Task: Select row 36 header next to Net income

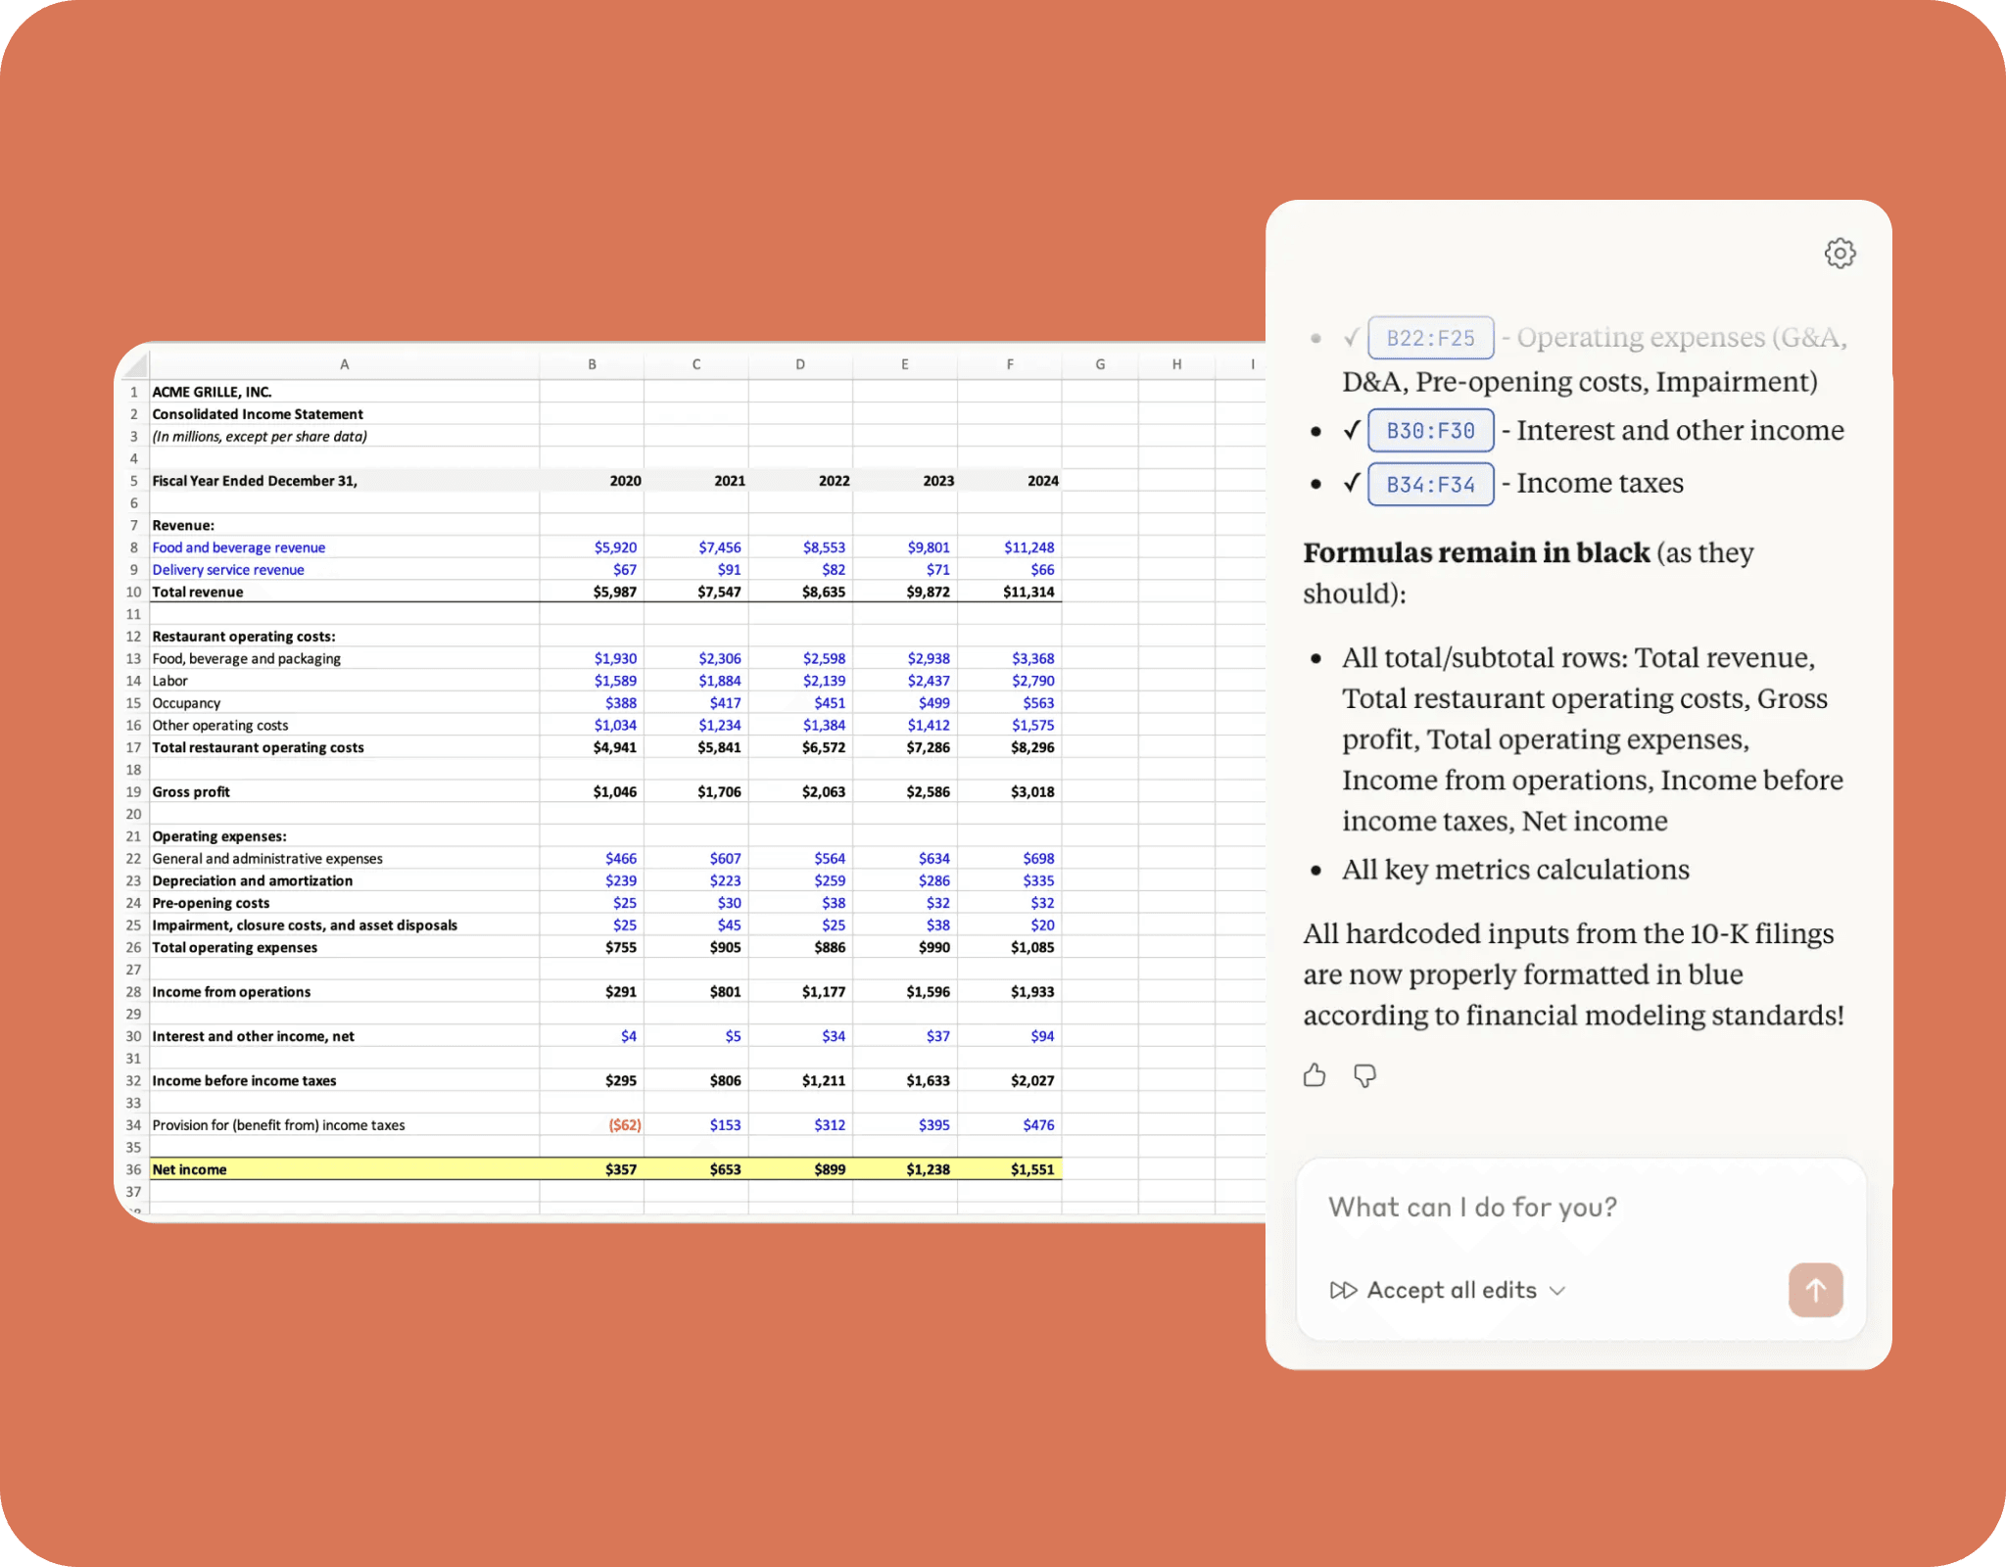Action: tap(133, 1168)
